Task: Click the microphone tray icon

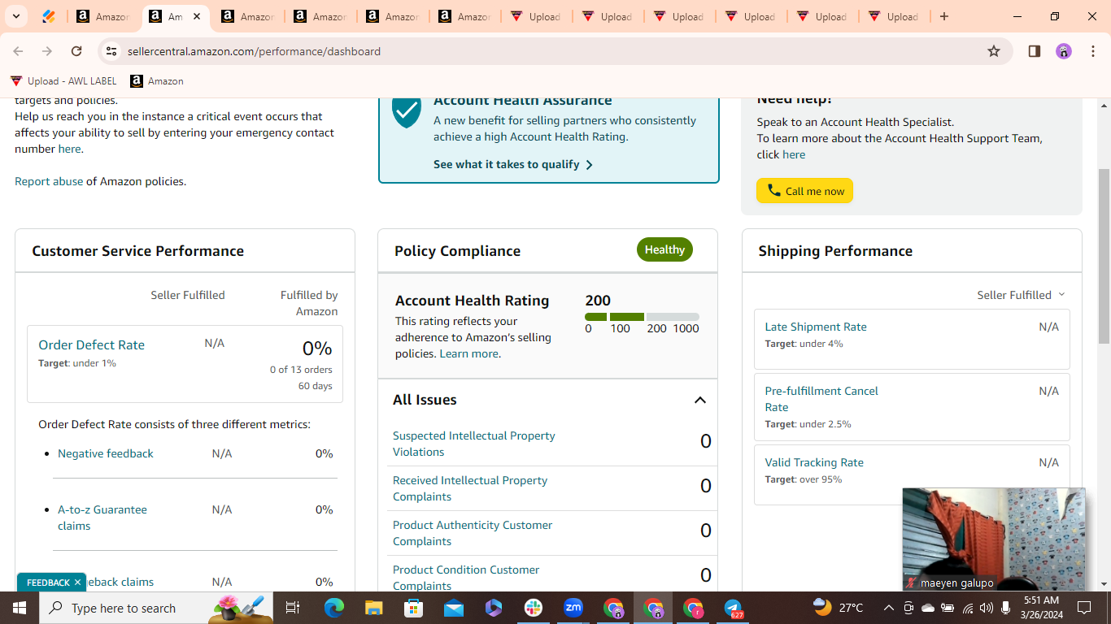Action: (x=1006, y=608)
